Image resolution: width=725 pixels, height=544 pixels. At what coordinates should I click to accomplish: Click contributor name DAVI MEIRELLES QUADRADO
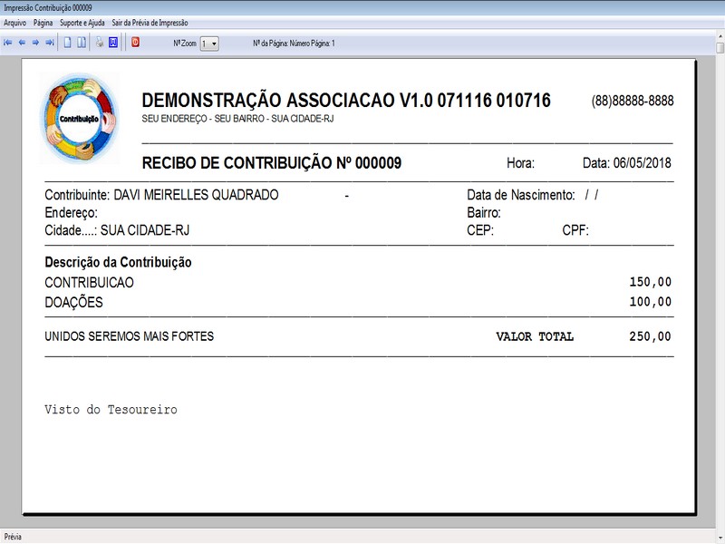click(196, 195)
